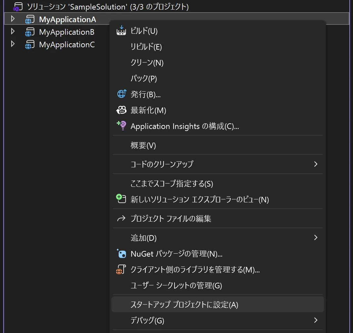Choose 発行(B)... menu entry
Screen dimensions: 353x333
(x=217, y=94)
